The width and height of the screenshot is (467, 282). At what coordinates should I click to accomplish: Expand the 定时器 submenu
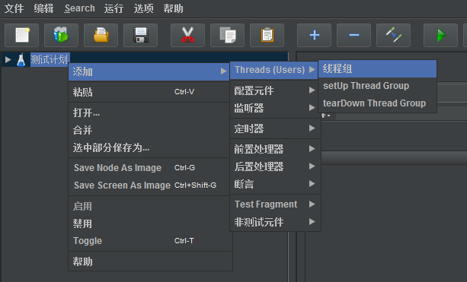point(275,128)
